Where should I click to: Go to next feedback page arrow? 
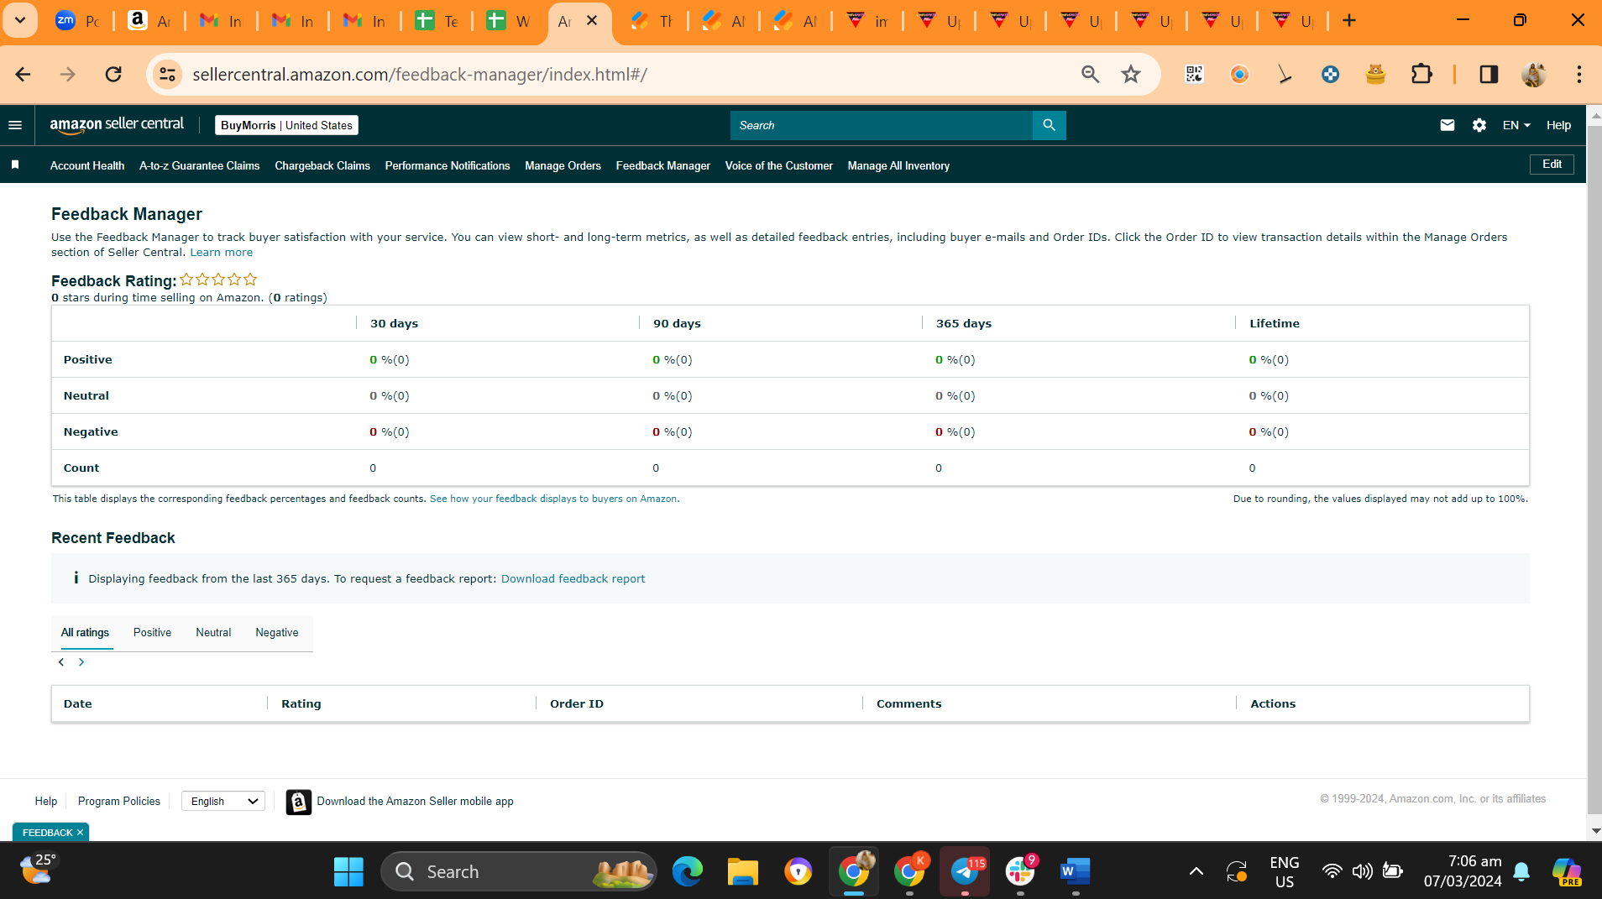tap(81, 662)
